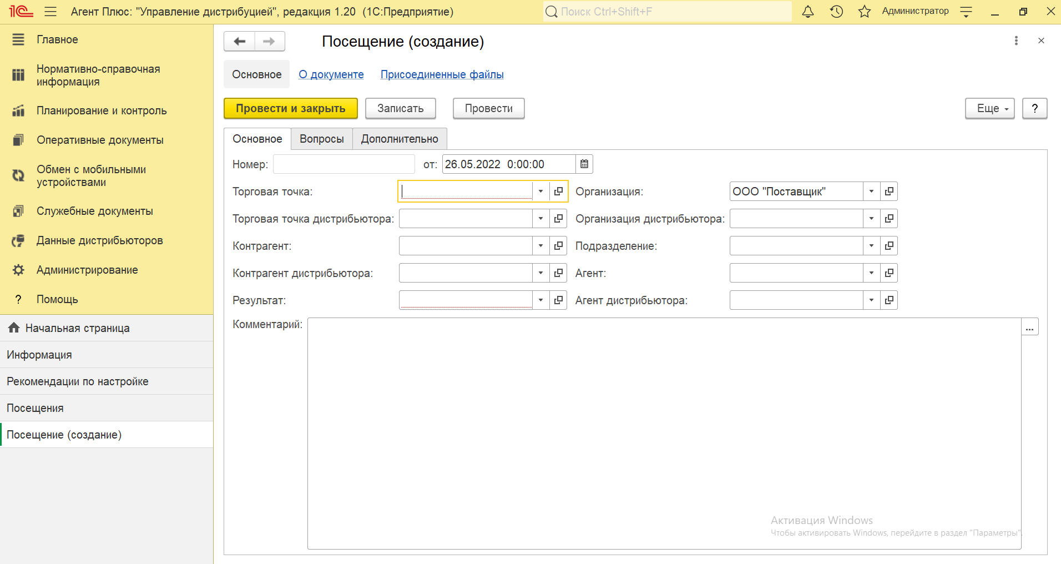This screenshot has width=1061, height=564.
Task: Open Нормативно-справочная информация section
Action: pyautogui.click(x=107, y=75)
